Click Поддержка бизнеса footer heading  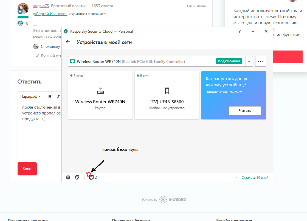[x=131, y=220]
